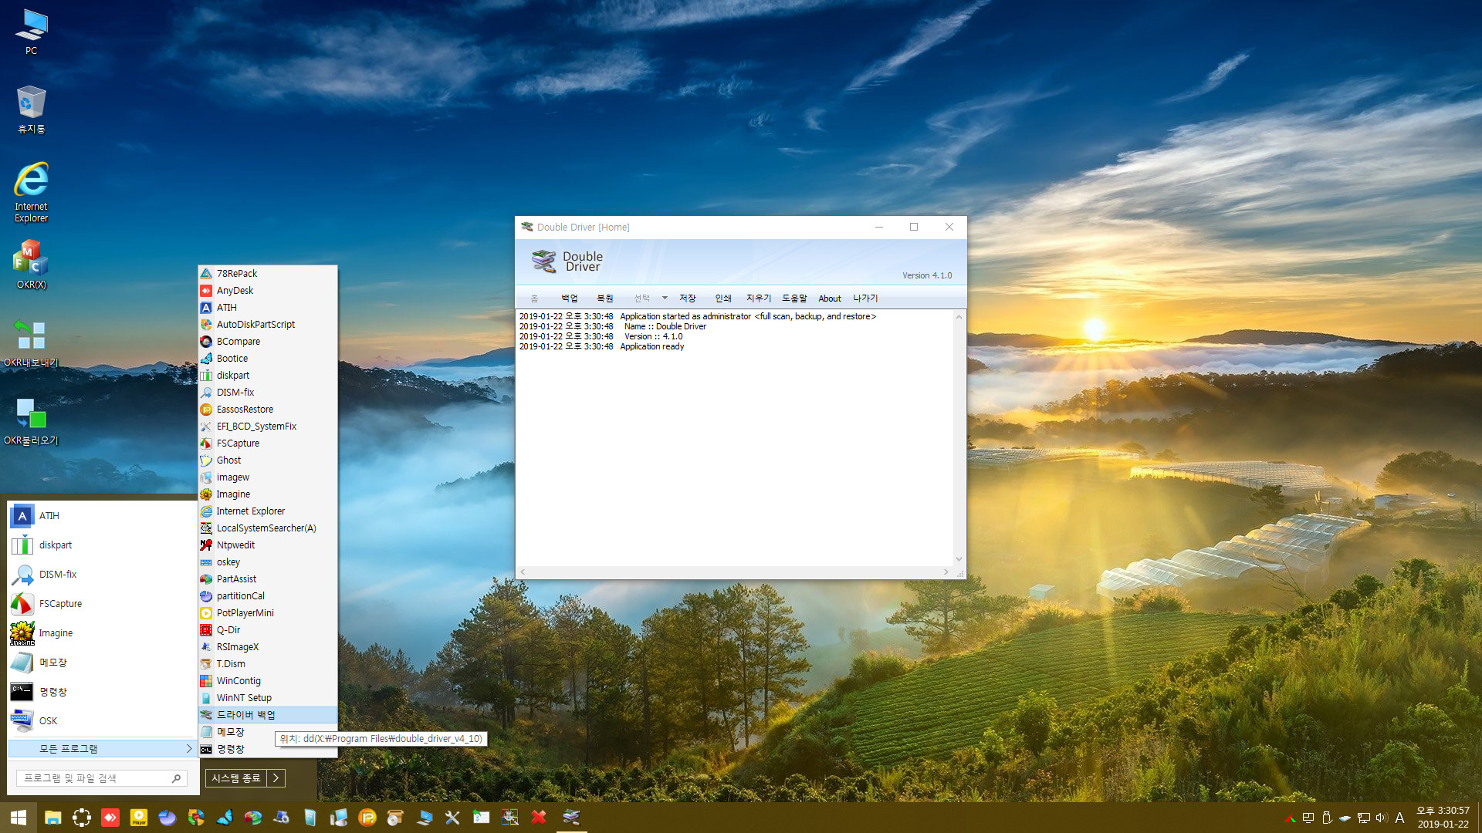Select 드라이버 백업 in the programs list
The height and width of the screenshot is (833, 1482).
pos(268,715)
